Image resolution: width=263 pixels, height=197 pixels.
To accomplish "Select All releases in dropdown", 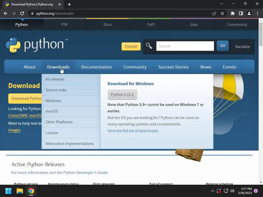I will [71, 79].
